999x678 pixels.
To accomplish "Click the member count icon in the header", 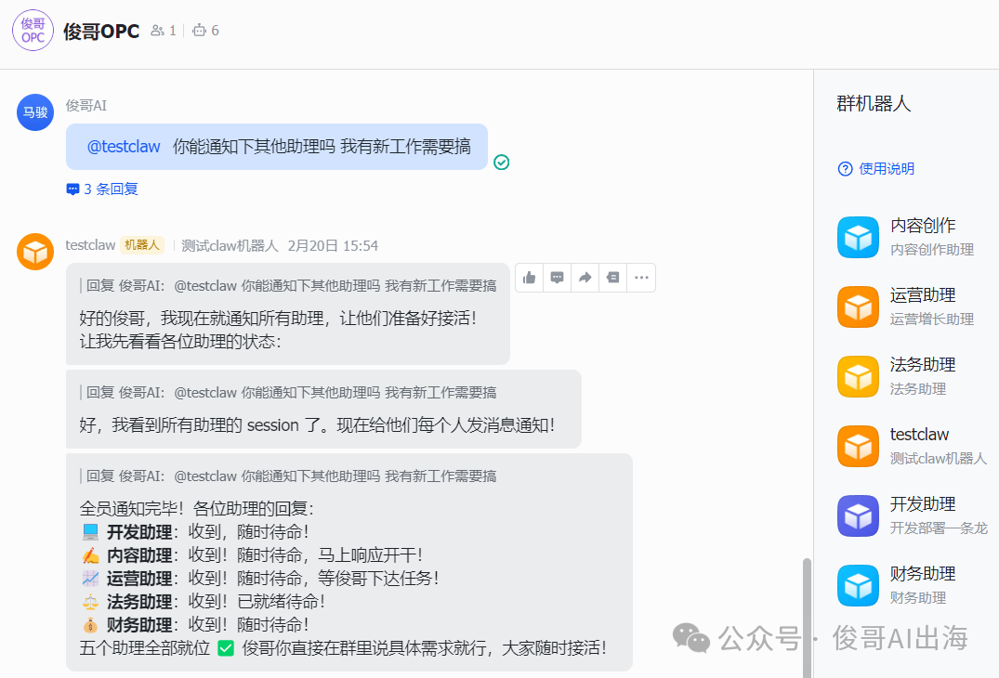I will click(x=155, y=30).
